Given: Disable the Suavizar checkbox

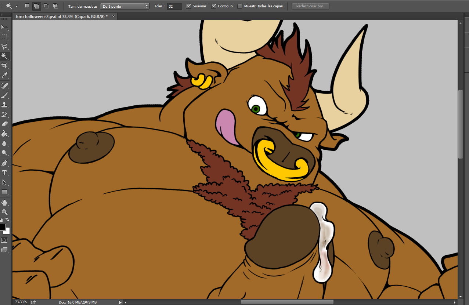Looking at the screenshot, I should 189,6.
